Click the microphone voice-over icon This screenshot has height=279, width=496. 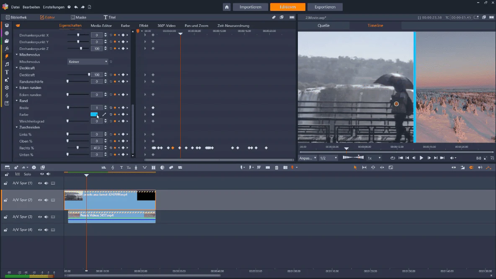tap(136, 167)
